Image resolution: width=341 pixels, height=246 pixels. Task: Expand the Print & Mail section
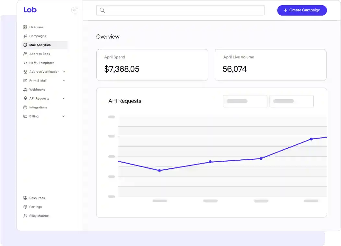tap(64, 80)
